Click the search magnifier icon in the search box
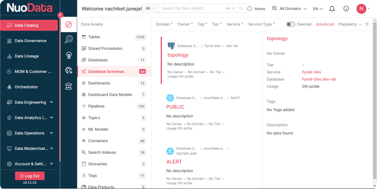Screen dimensions: 377x190 pyautogui.click(x=241, y=8)
